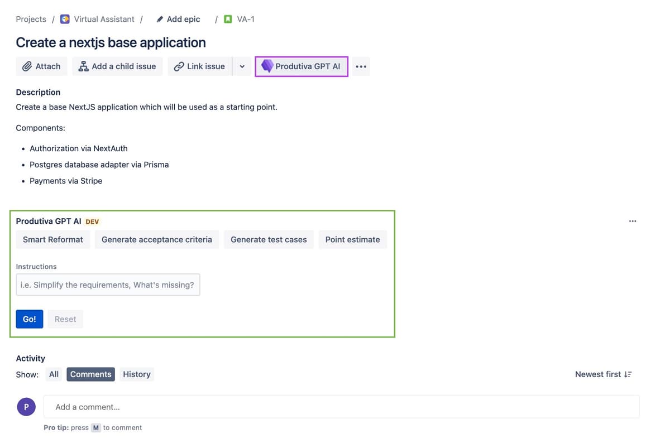
Task: Click the Add epic breadcrumb
Action: pos(184,19)
